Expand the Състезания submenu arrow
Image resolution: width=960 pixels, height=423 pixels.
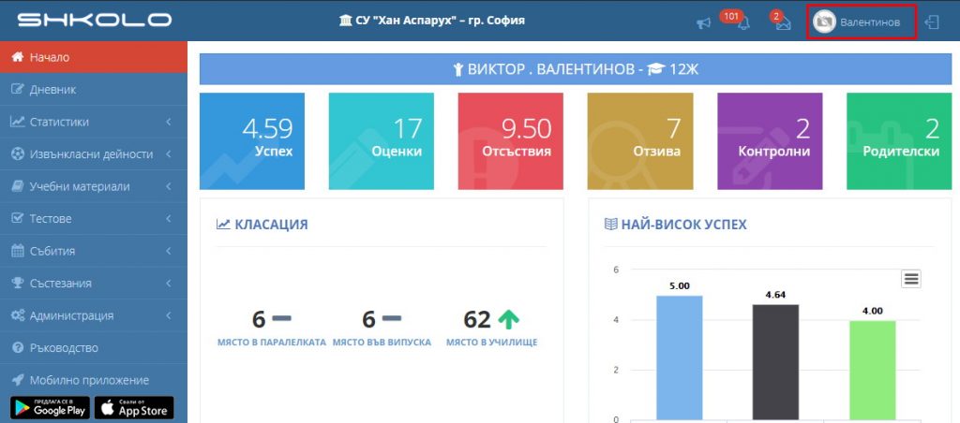point(169,284)
